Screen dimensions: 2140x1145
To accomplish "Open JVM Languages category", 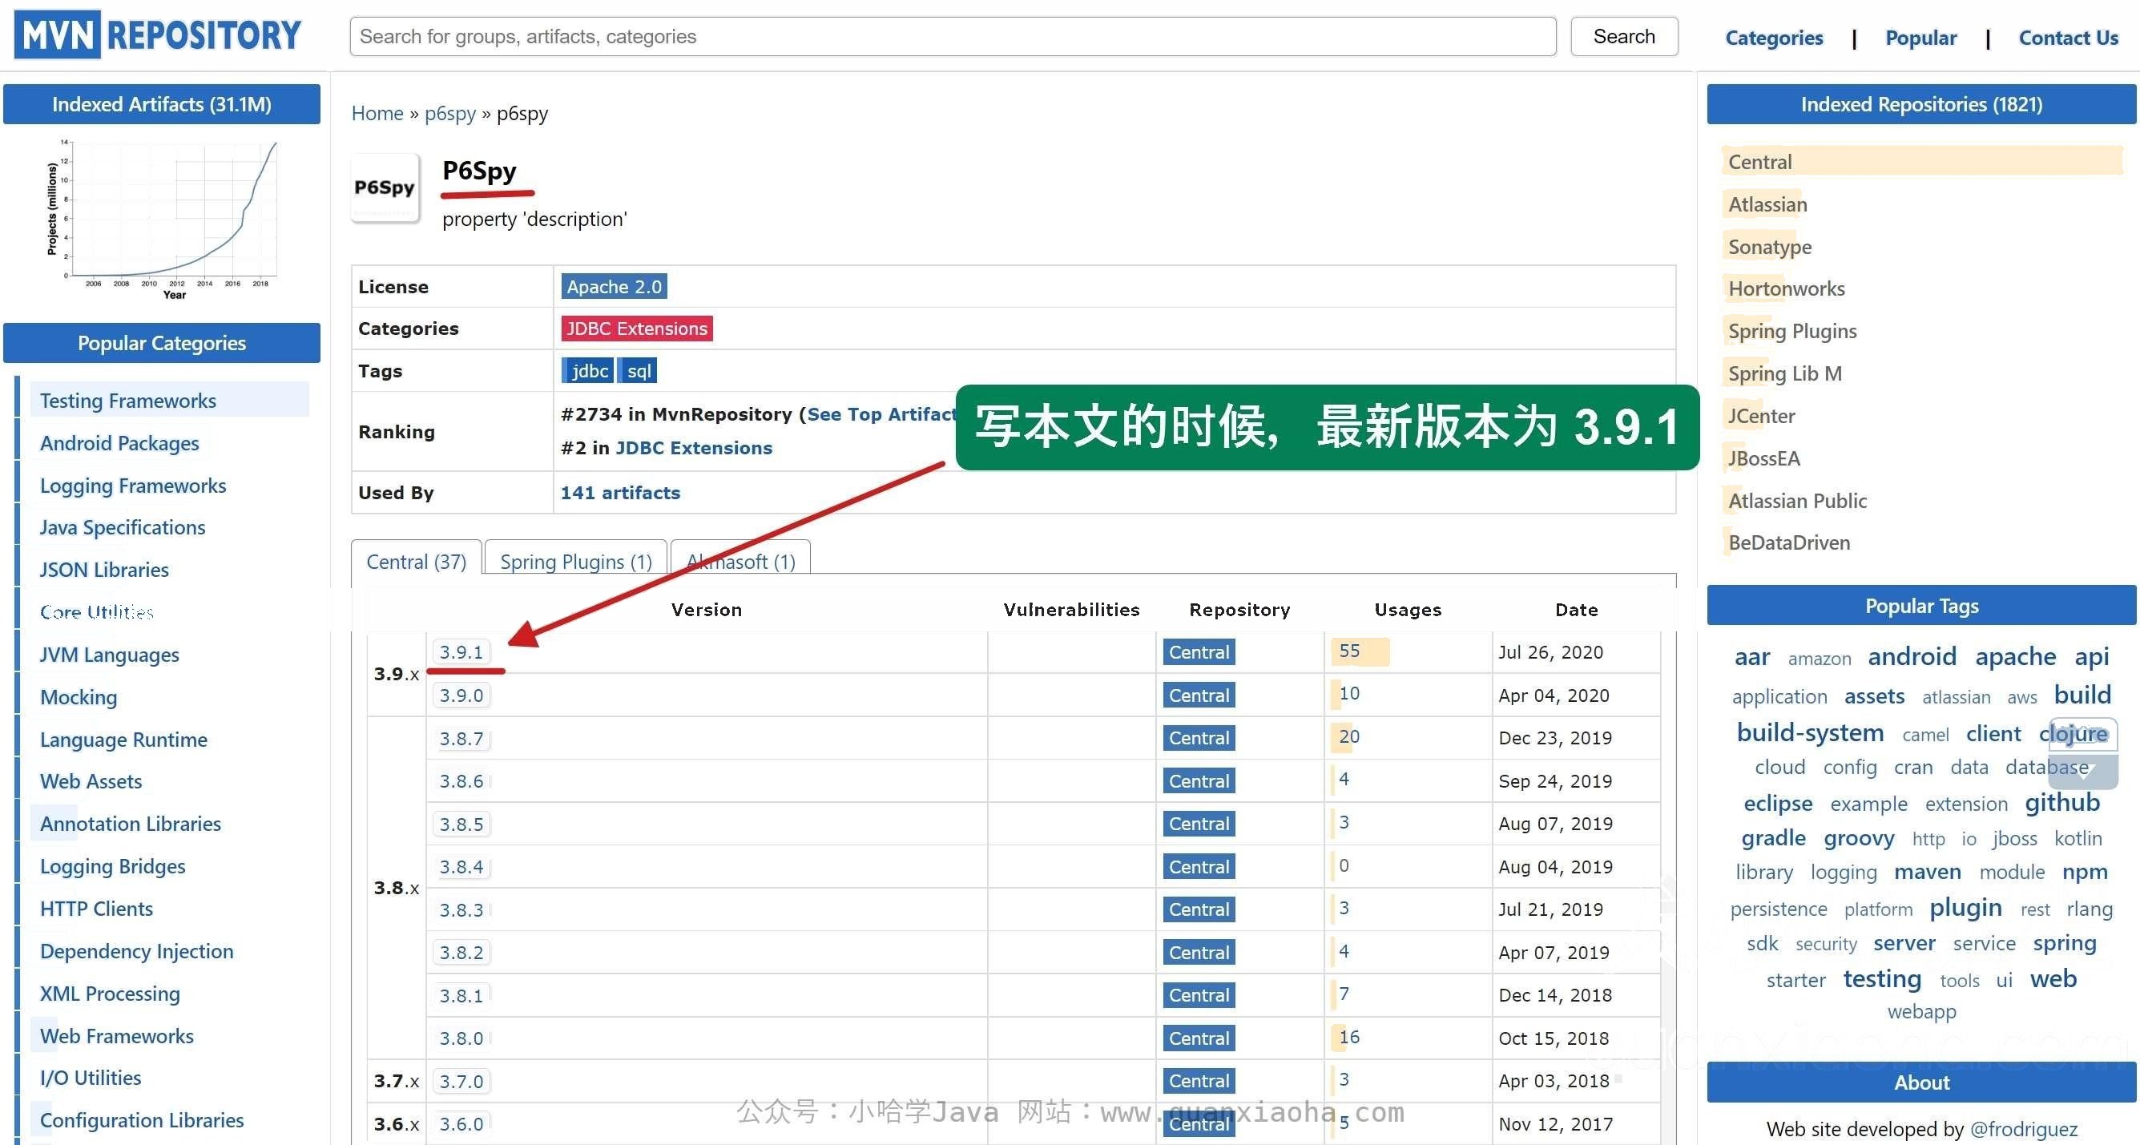I will point(109,655).
